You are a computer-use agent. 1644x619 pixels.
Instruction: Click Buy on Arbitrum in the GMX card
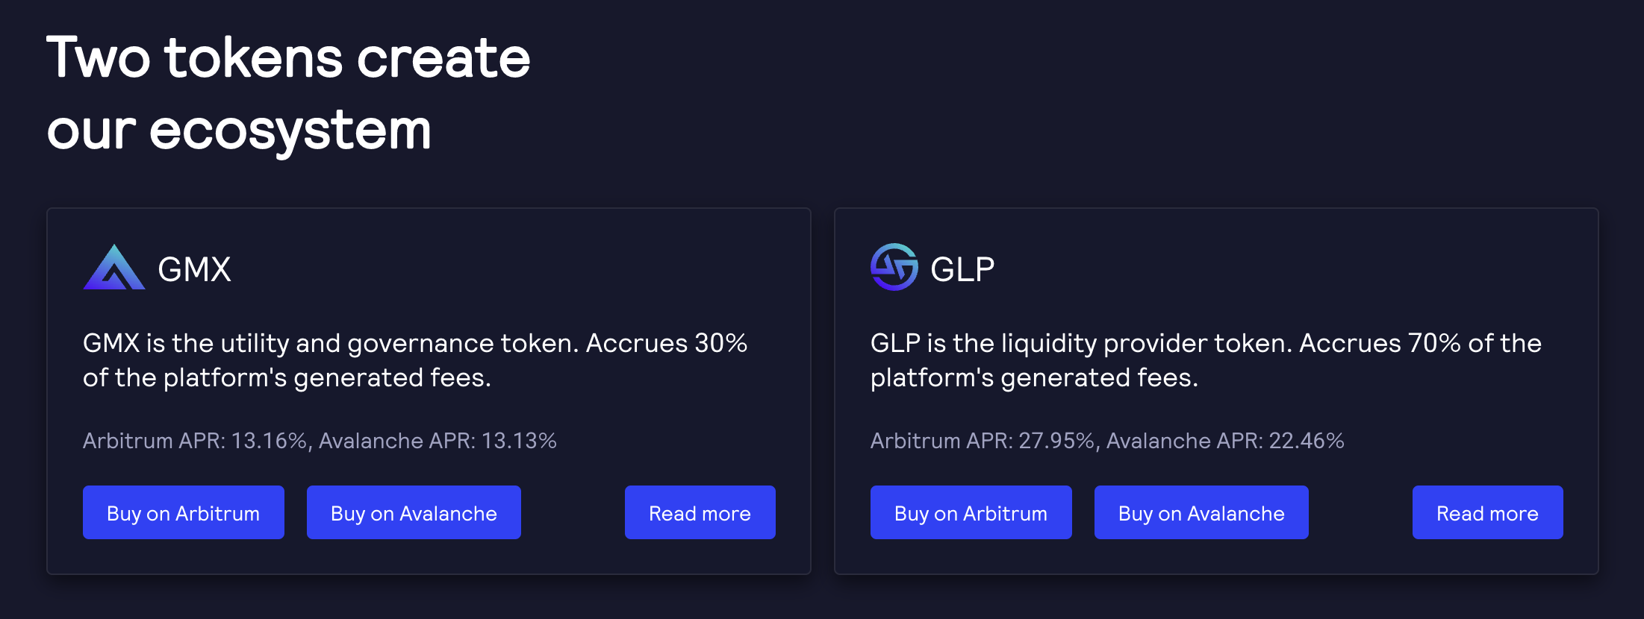click(x=183, y=512)
